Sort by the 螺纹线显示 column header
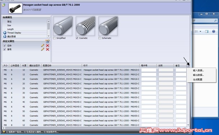This screenshot has width=219, height=135. 35,66
